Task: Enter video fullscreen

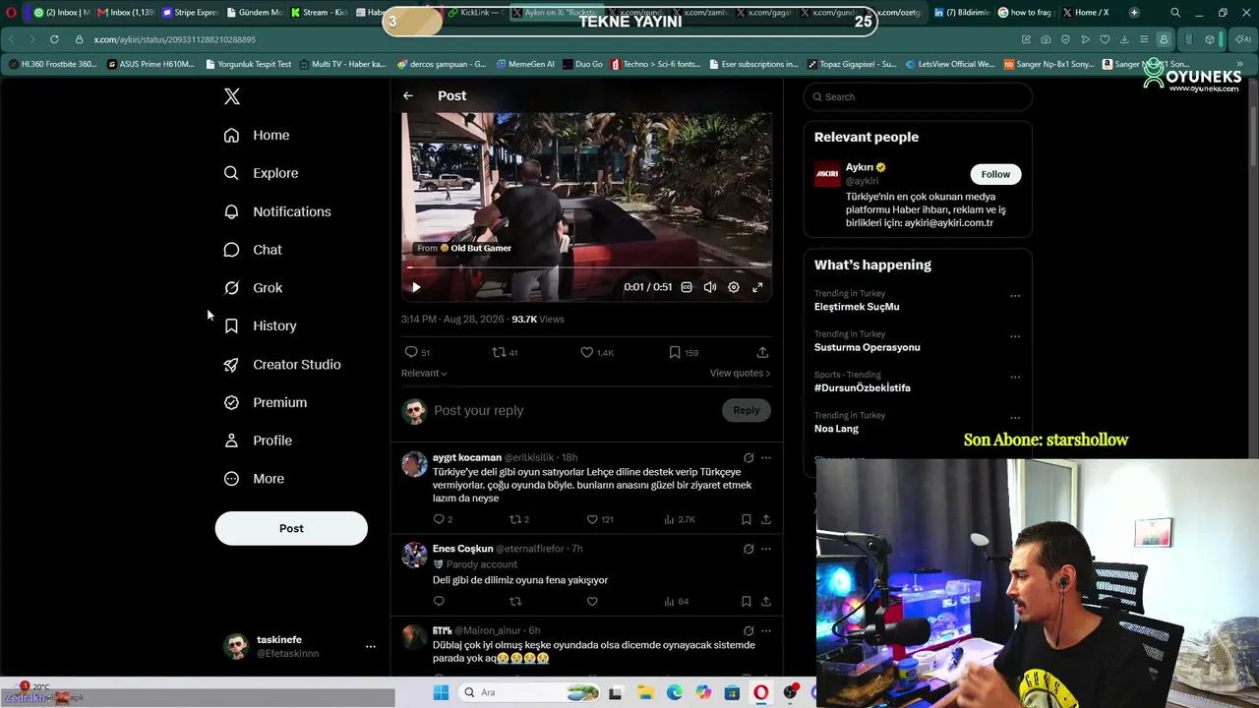Action: (757, 287)
